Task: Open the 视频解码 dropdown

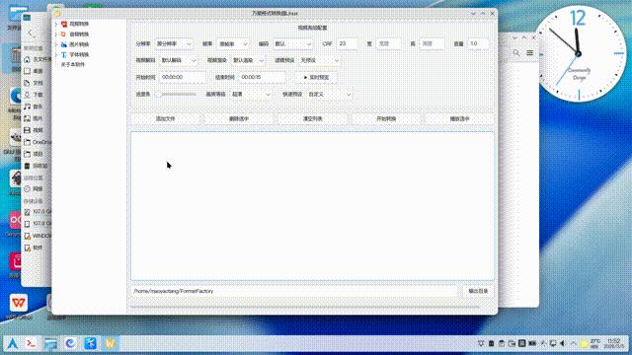Action: coord(179,60)
